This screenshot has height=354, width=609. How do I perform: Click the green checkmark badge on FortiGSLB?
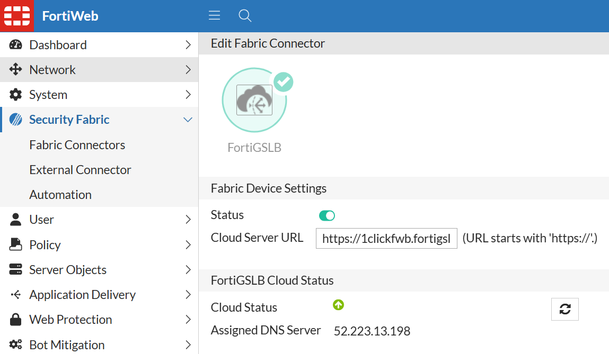coord(284,82)
